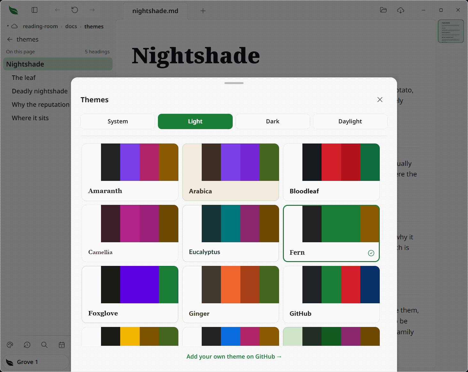This screenshot has height=372, width=468.
Task: Go forward with the right arrow
Action: click(92, 10)
